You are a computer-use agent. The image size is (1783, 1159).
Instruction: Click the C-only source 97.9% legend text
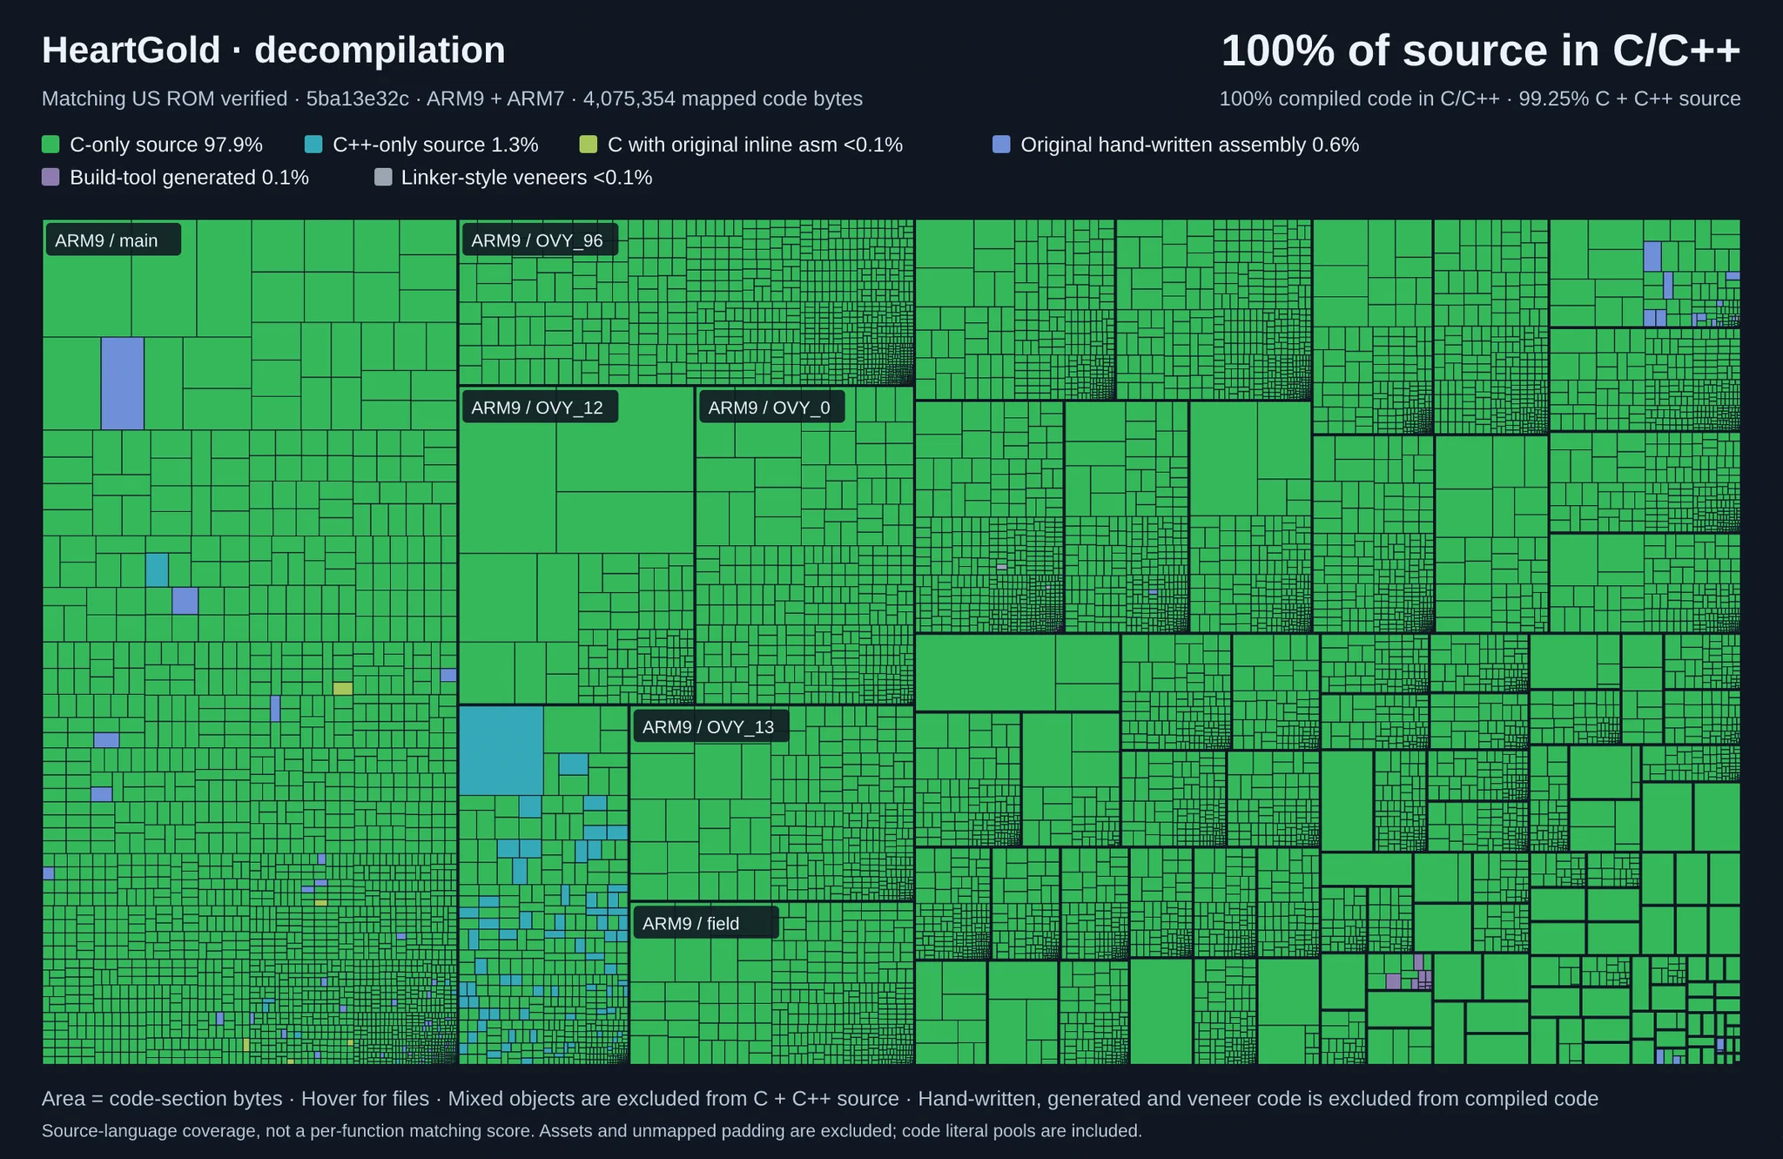pyautogui.click(x=166, y=145)
